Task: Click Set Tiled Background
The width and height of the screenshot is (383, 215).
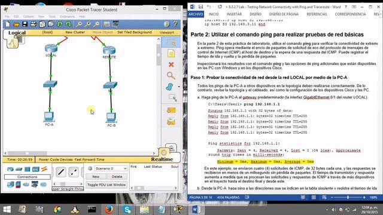Action: (134, 32)
